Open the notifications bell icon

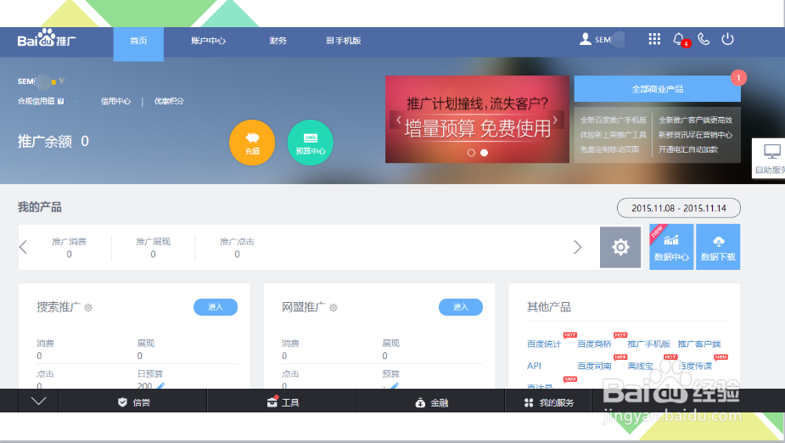click(678, 39)
